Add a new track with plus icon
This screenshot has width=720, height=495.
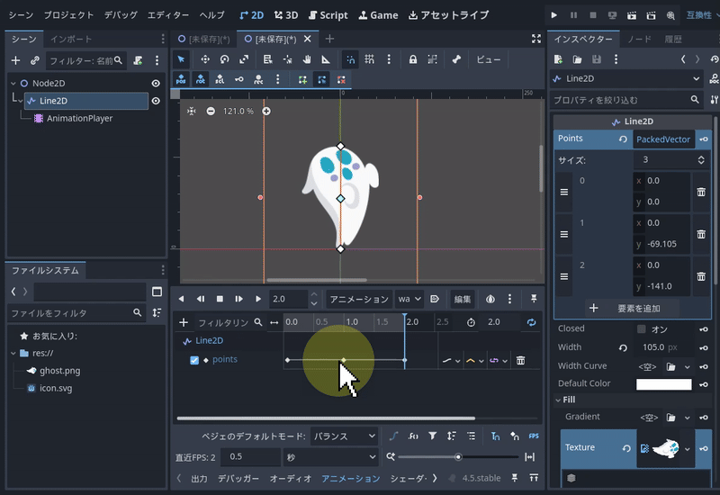(x=184, y=322)
